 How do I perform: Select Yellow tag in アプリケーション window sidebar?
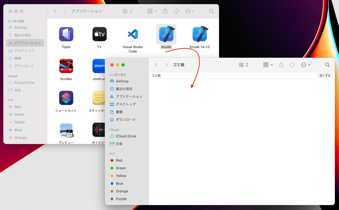pyautogui.click(x=25, y=122)
